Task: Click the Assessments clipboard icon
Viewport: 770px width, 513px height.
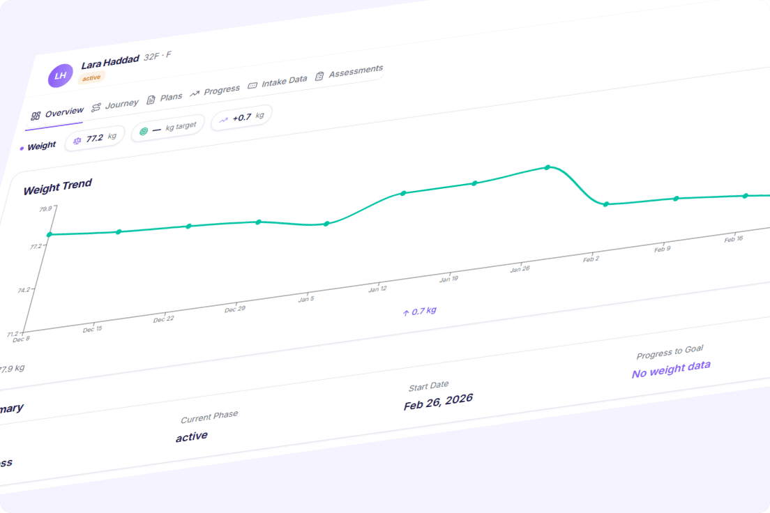Action: pyautogui.click(x=319, y=75)
